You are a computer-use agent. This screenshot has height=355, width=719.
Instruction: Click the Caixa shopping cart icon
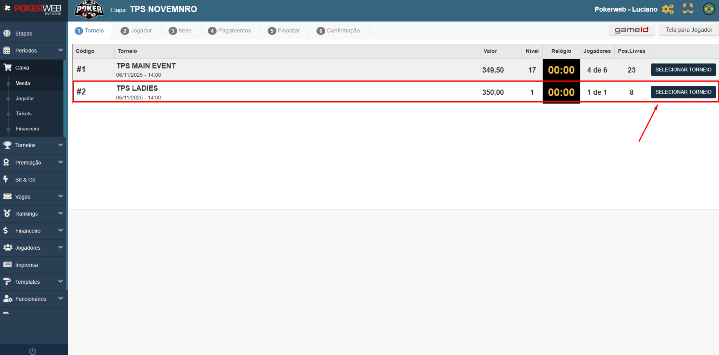coord(7,67)
